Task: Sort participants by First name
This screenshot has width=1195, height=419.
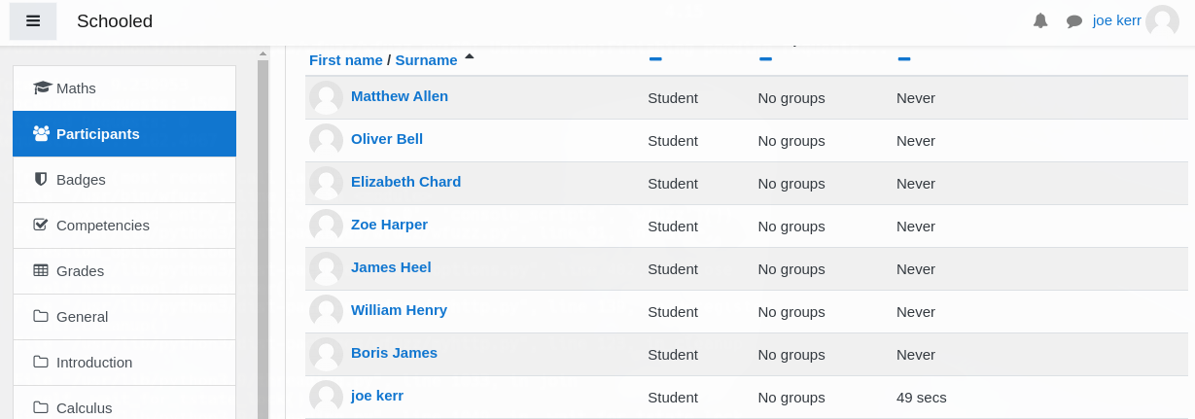Action: [x=346, y=60]
